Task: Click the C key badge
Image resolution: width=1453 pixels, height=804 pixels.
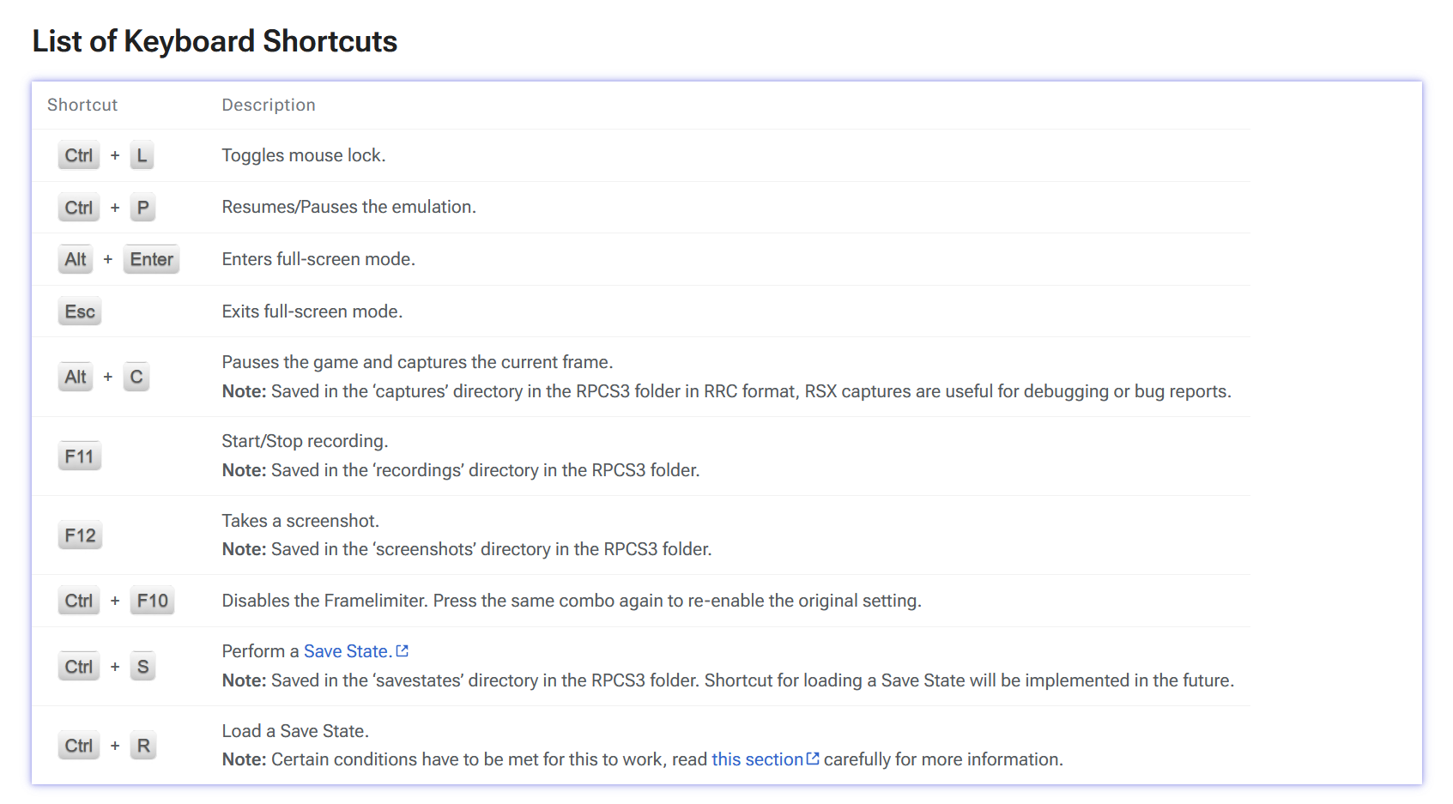Action: (x=136, y=377)
